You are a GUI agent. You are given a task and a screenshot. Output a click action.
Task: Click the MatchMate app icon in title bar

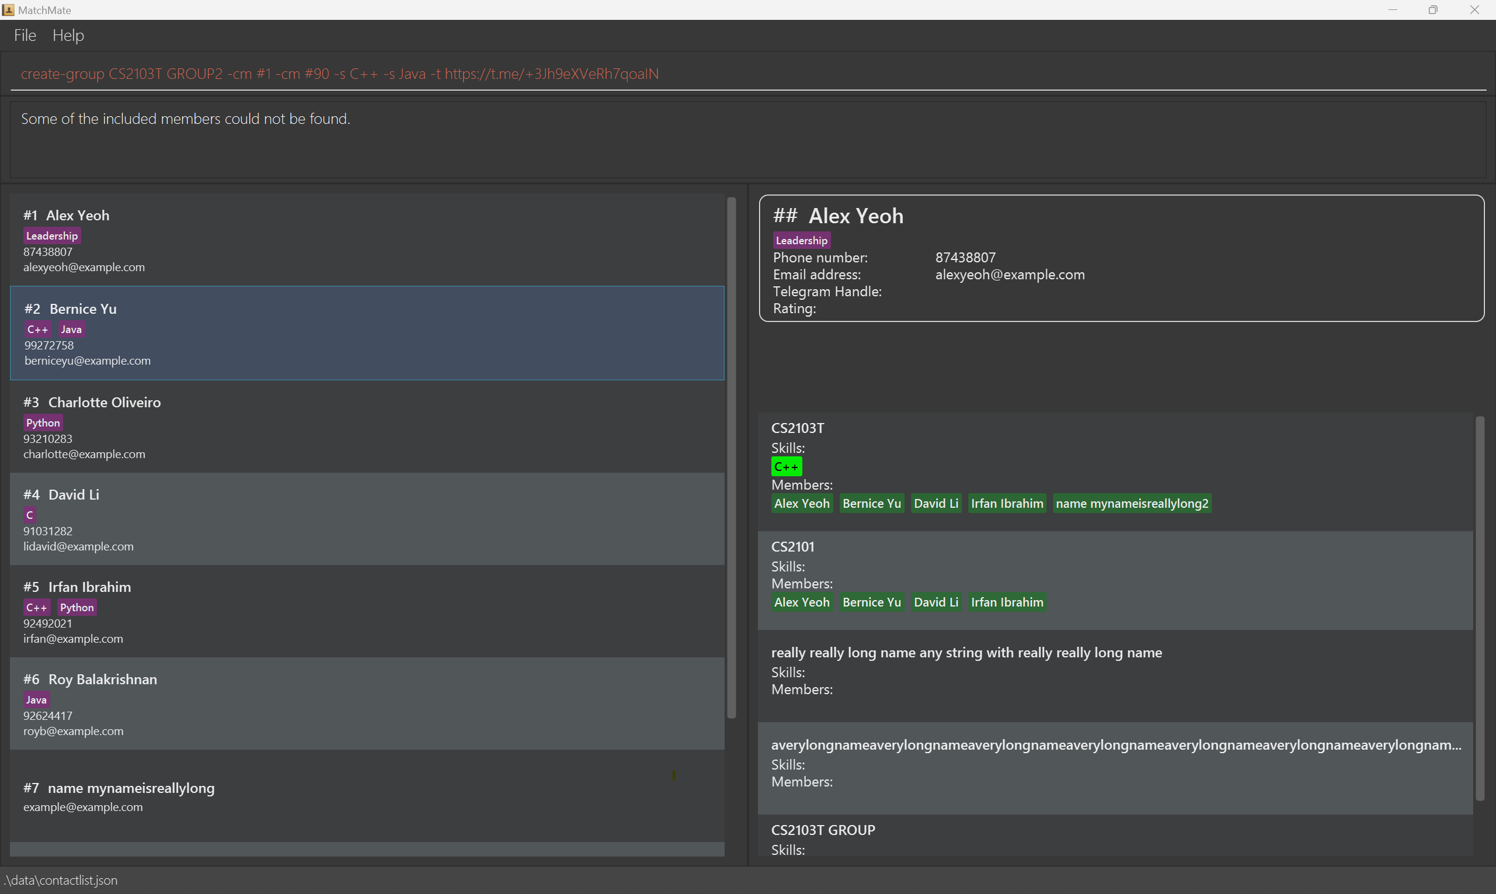point(8,9)
